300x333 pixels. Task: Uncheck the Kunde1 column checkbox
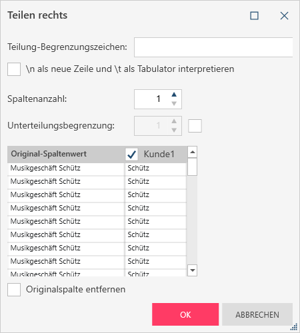tap(131, 155)
